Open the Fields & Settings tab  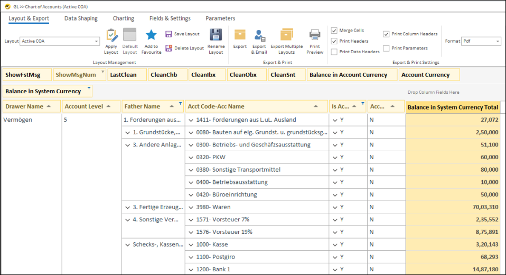coord(170,18)
